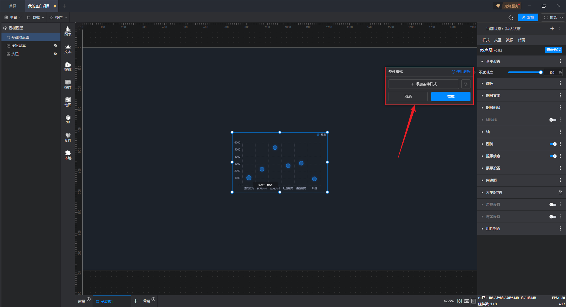This screenshot has width=566, height=307.
Task: Expand the 轴 section
Action: [x=482, y=132]
